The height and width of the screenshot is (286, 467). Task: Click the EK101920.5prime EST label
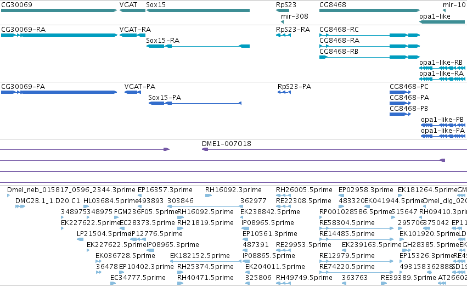point(429,234)
